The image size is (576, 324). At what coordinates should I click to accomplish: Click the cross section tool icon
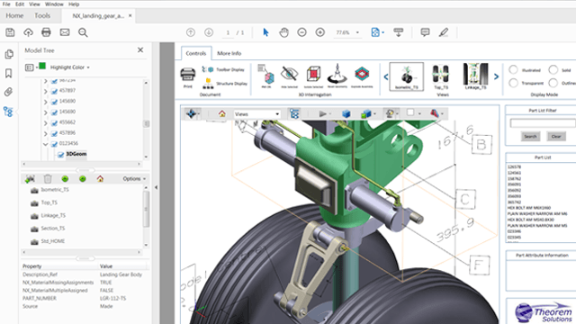pyautogui.click(x=435, y=113)
